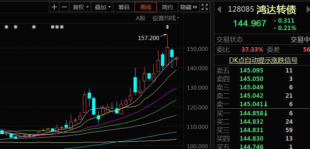Click the up-down marker above latest candles

[167, 27]
